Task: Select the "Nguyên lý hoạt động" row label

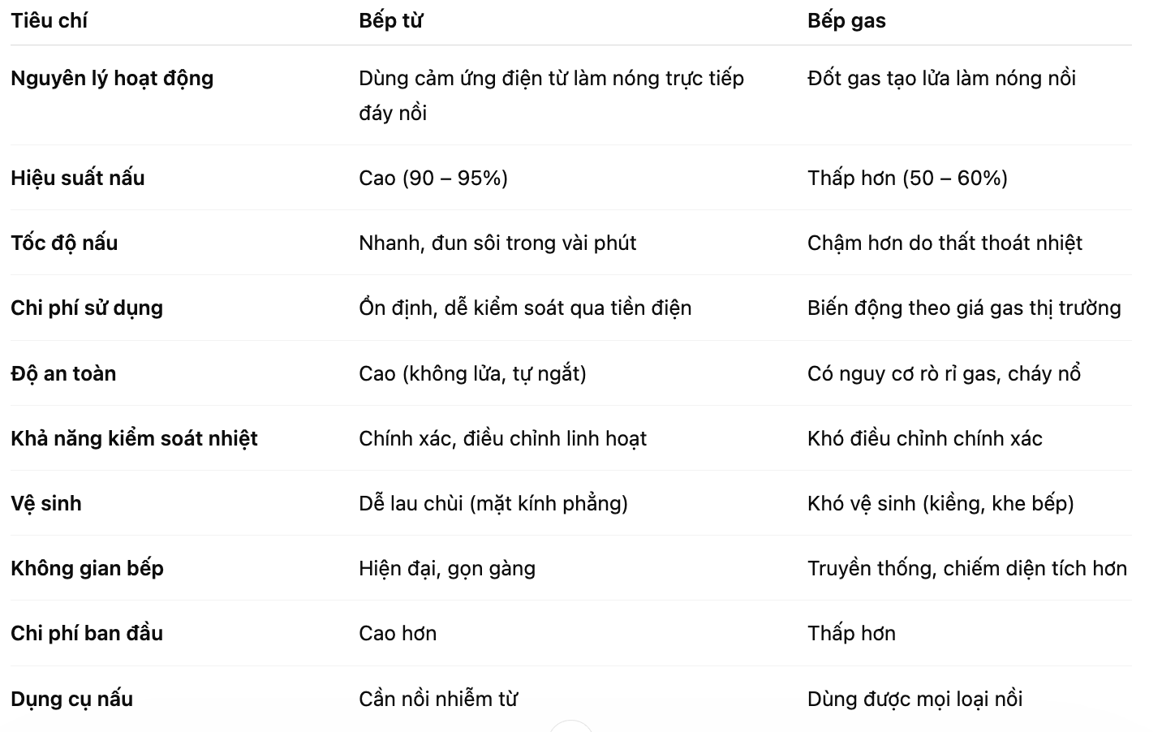Action: tap(112, 79)
